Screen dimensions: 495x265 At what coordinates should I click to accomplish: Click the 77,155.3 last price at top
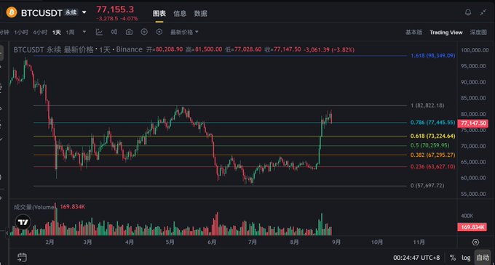(115, 9)
